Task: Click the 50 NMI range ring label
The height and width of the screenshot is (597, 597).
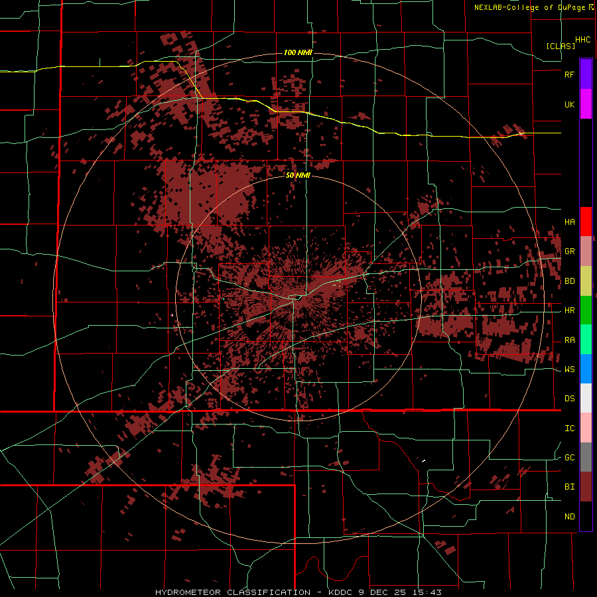Action: click(x=298, y=175)
